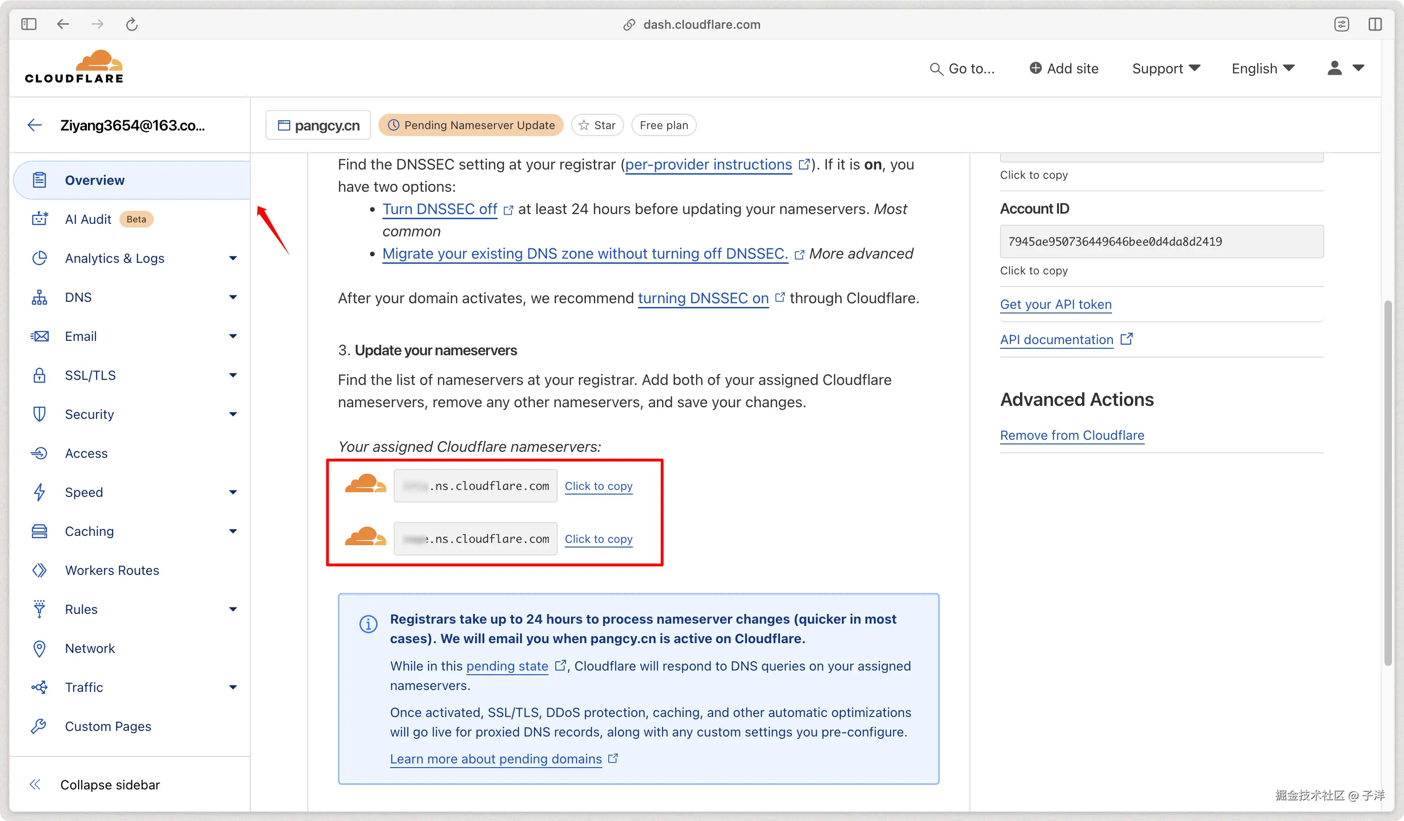Toggle the Star button for pangcy.cn
1404x821 pixels.
(597, 125)
